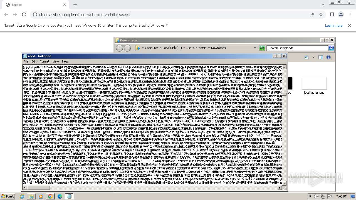The height and width of the screenshot is (200, 356).
Task: Select admin breadcrumb in Explorer
Action: point(202,48)
